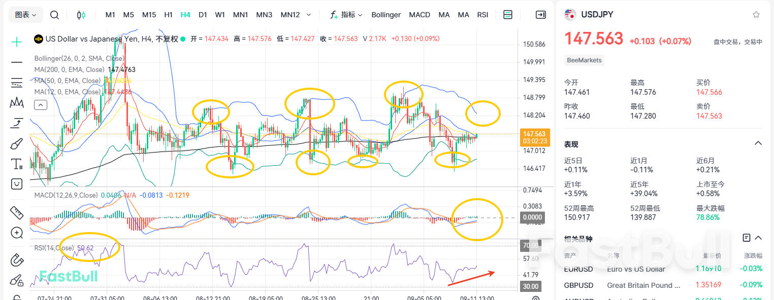774x300 pixels.
Task: Click the 52周最高 150.917 value
Action: (x=577, y=217)
